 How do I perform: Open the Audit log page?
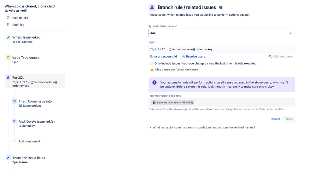pos(18,25)
